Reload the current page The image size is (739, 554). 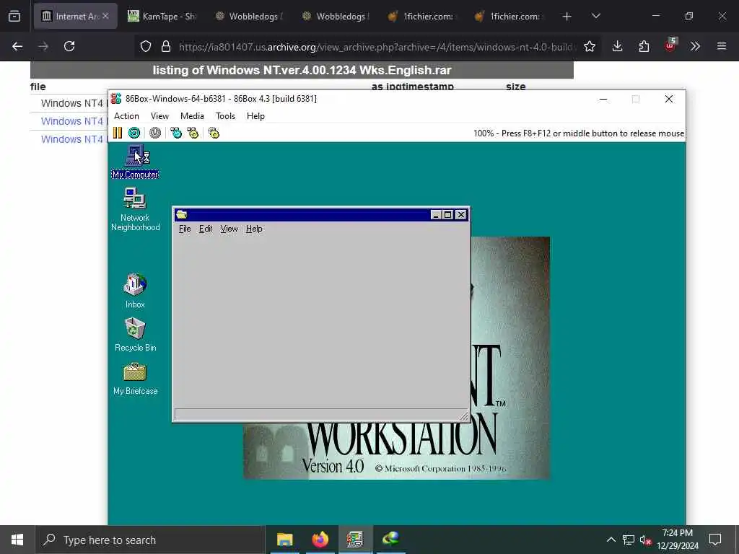[69, 46]
